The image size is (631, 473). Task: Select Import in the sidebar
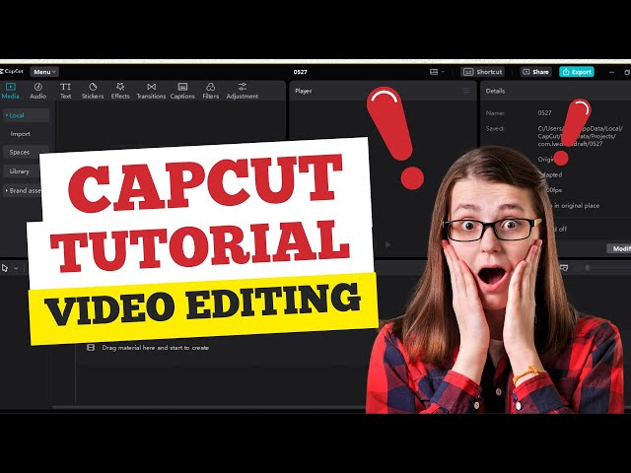pos(20,134)
